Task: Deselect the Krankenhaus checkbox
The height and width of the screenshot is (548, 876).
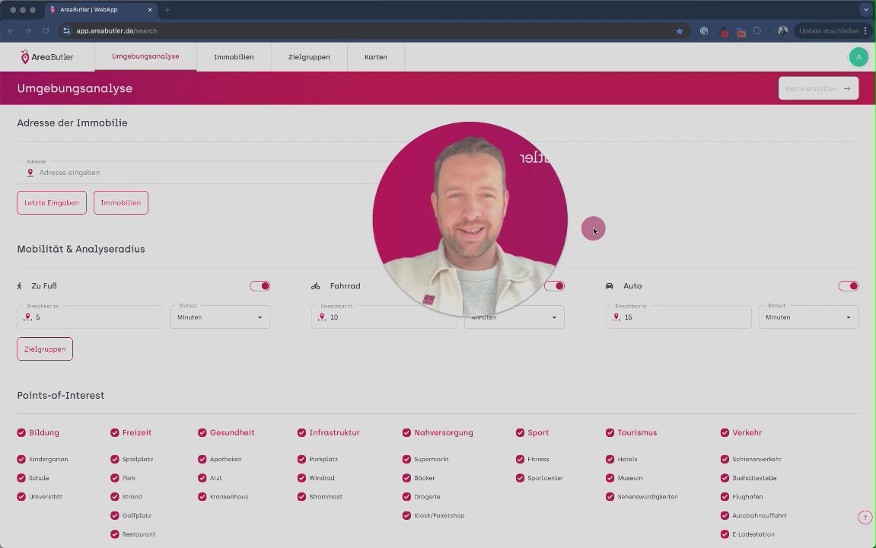Action: pos(202,496)
